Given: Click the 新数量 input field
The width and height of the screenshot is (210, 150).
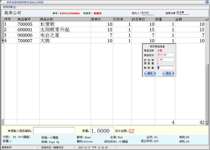Looking at the screenshot, I should pyautogui.click(x=166, y=67).
